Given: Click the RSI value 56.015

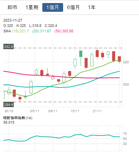Looking at the screenshot, I should tap(9, 122).
